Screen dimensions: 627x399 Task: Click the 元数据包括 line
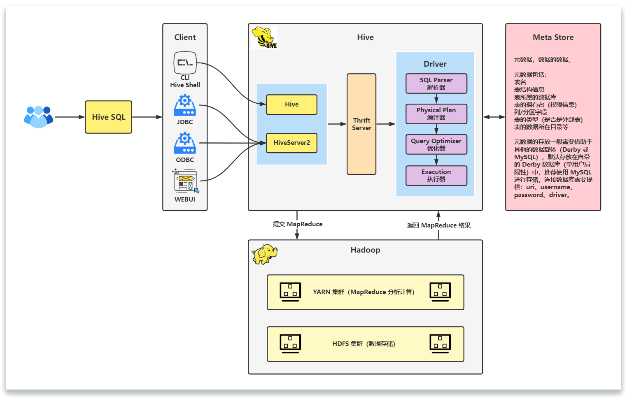(x=530, y=74)
